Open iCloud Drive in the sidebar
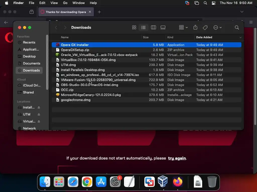 click(29, 85)
